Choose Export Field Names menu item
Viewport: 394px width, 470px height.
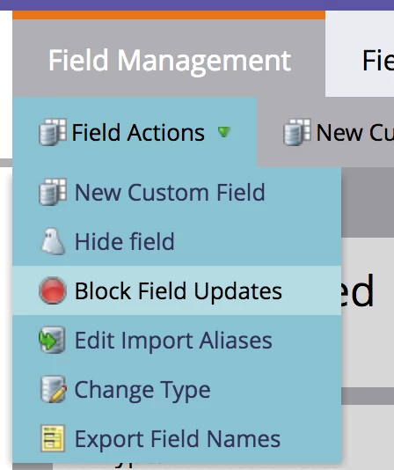[x=177, y=438]
